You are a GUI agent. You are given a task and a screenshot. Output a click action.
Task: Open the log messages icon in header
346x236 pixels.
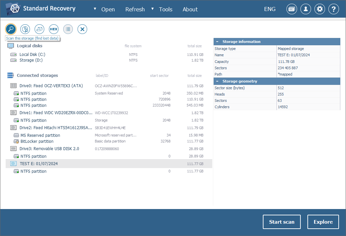[x=292, y=9]
